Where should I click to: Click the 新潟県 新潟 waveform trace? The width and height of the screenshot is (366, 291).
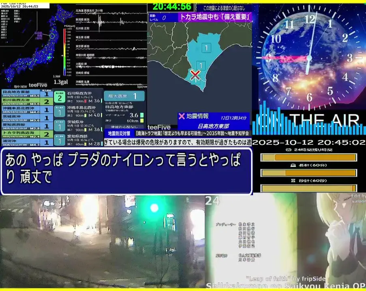pyautogui.click(x=111, y=22)
